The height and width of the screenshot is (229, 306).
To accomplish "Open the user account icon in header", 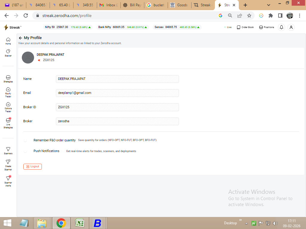I will (291, 27).
